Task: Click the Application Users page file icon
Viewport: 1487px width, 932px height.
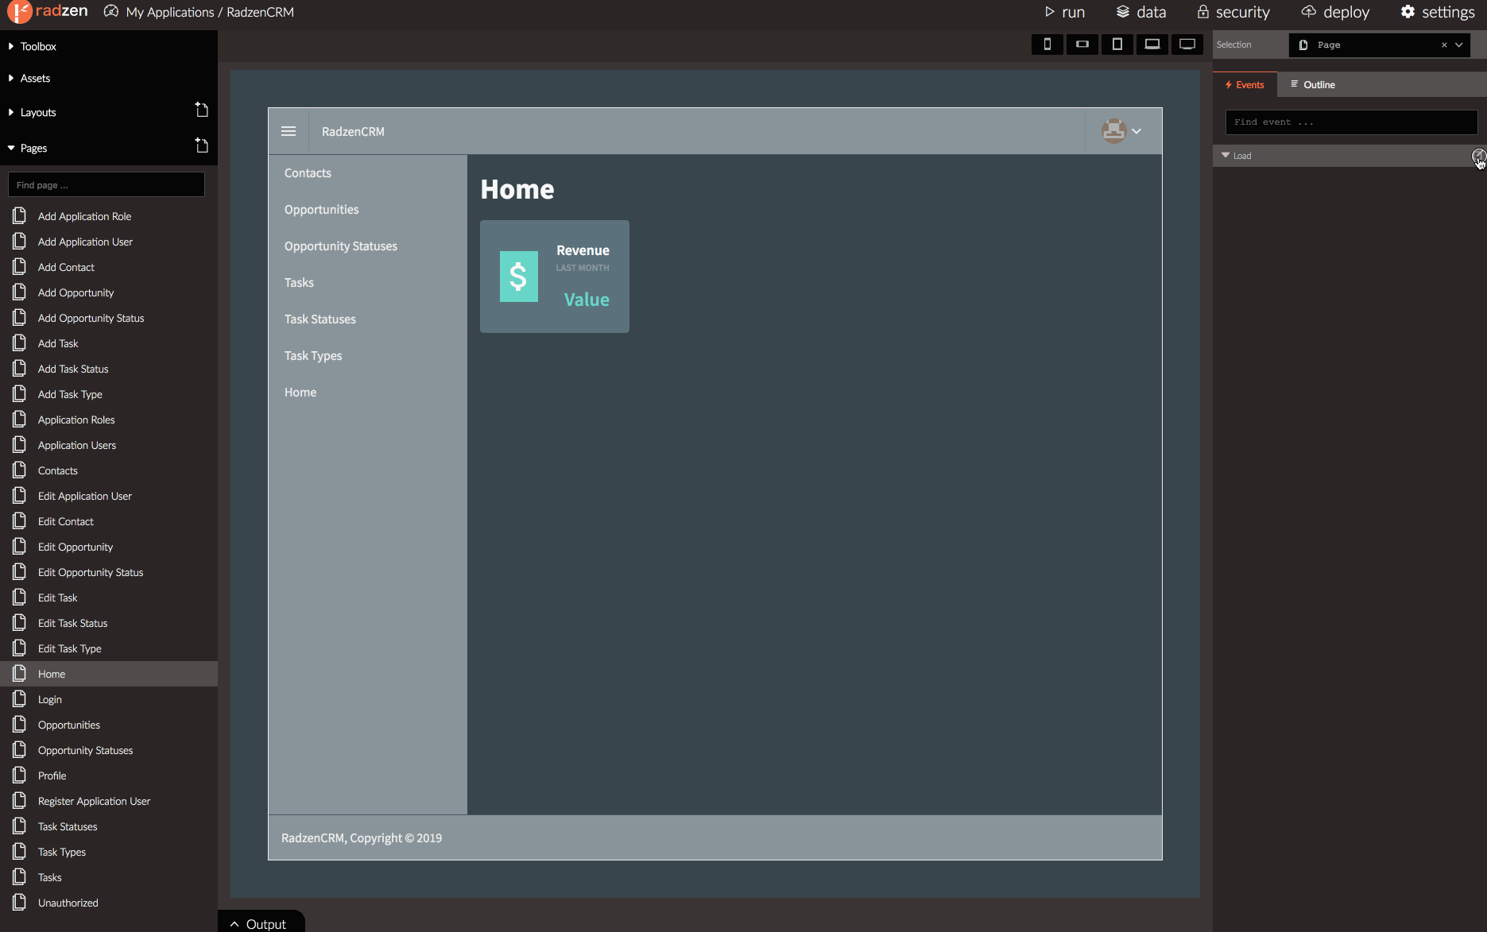Action: click(x=20, y=444)
